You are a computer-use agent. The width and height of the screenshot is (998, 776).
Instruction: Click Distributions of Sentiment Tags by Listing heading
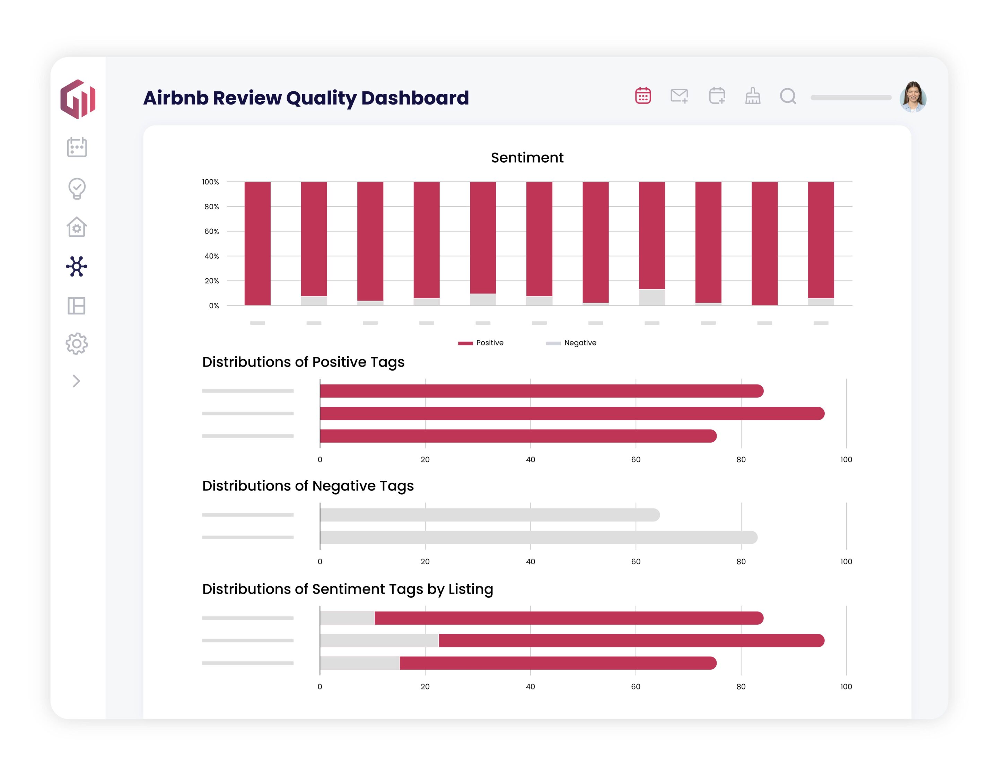tap(348, 589)
